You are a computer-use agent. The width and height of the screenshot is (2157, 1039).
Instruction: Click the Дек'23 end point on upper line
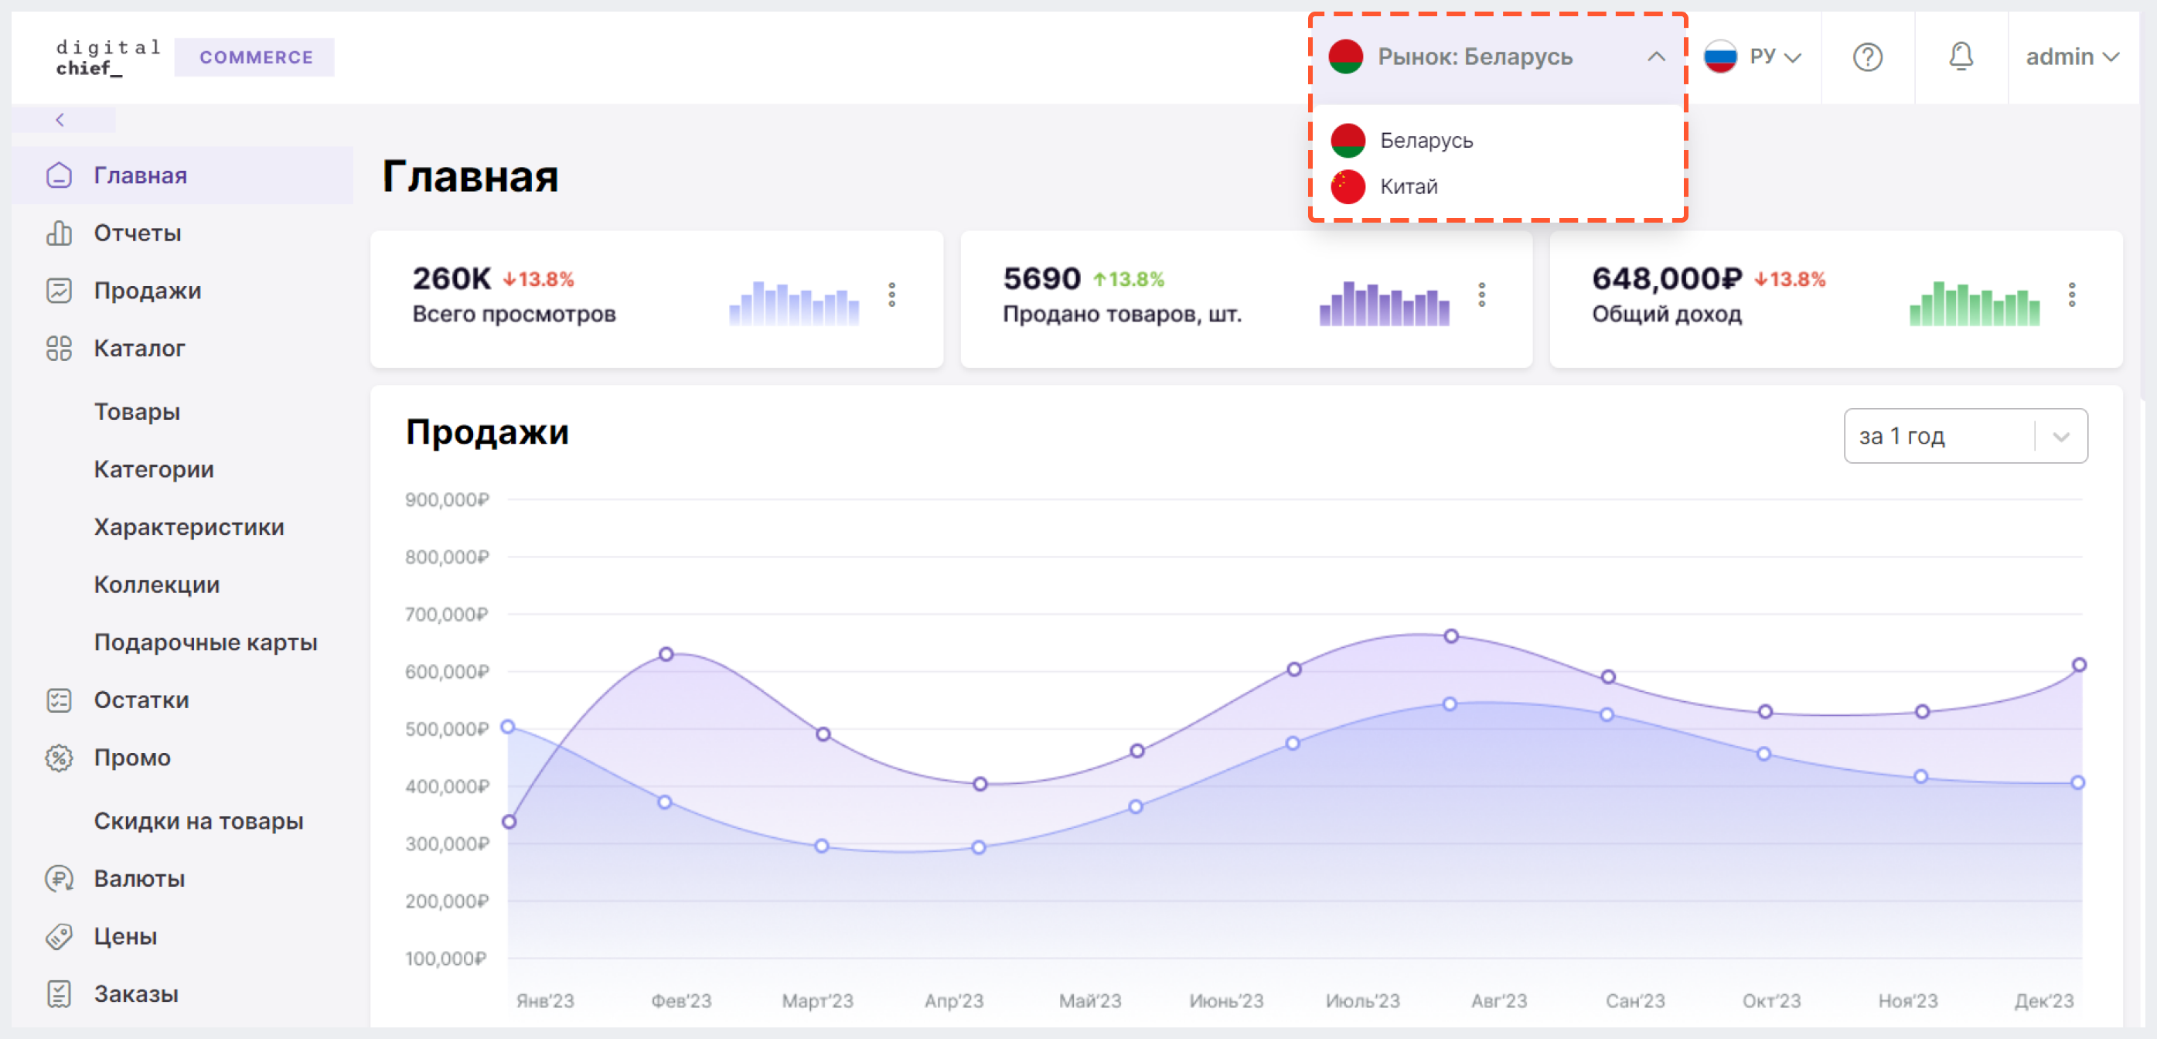coord(2079,665)
